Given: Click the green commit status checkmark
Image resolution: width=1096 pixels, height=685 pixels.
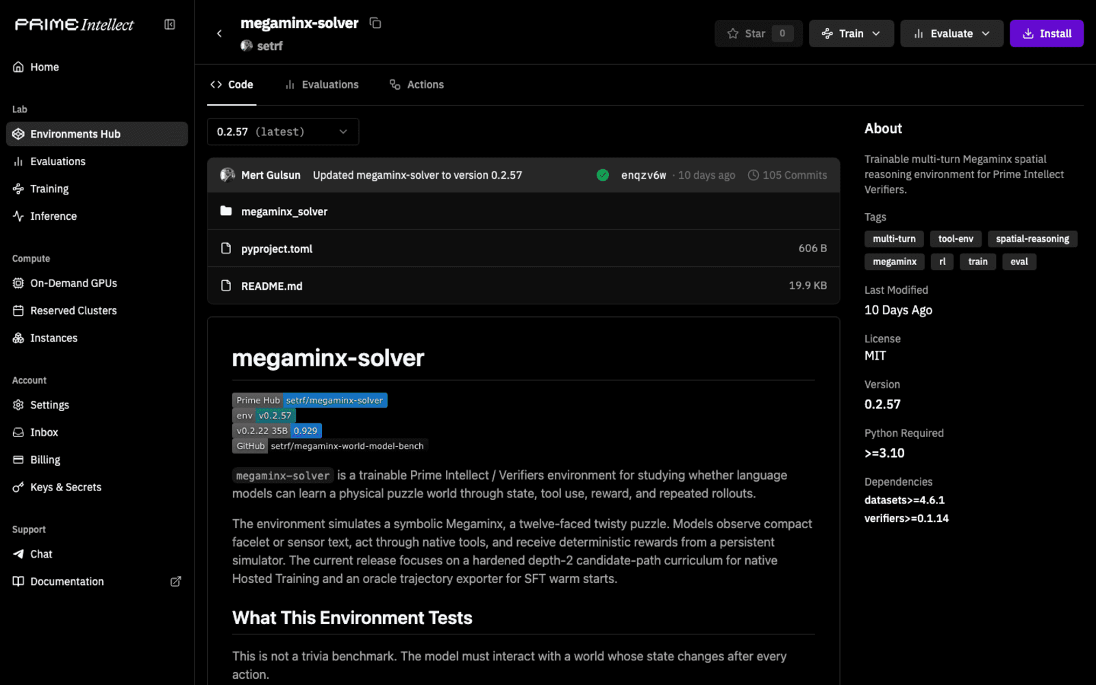Looking at the screenshot, I should tap(603, 175).
